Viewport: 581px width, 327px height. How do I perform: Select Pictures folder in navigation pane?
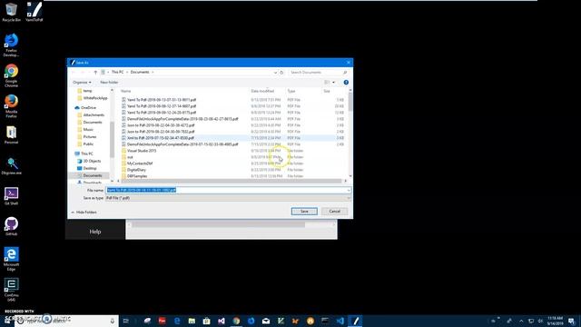90,137
